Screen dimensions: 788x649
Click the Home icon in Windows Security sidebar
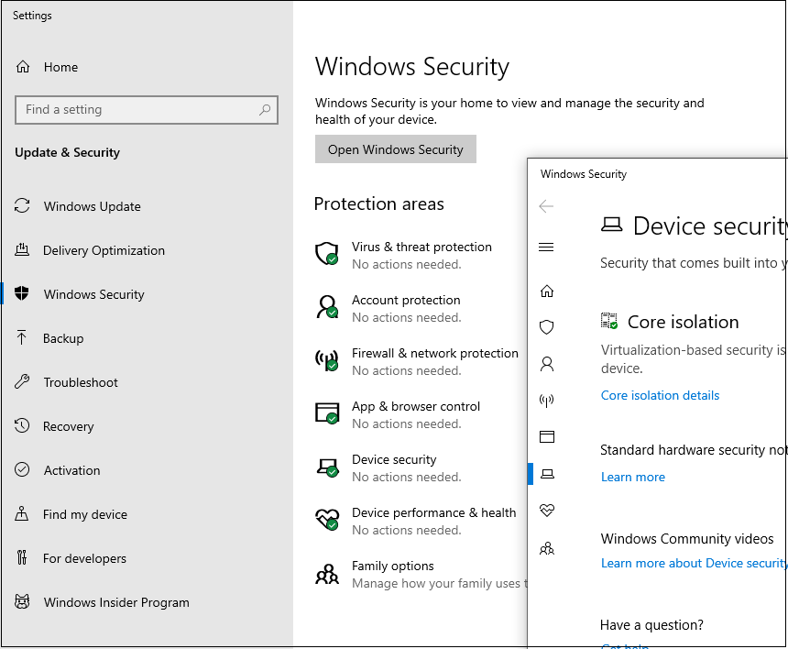tap(547, 291)
